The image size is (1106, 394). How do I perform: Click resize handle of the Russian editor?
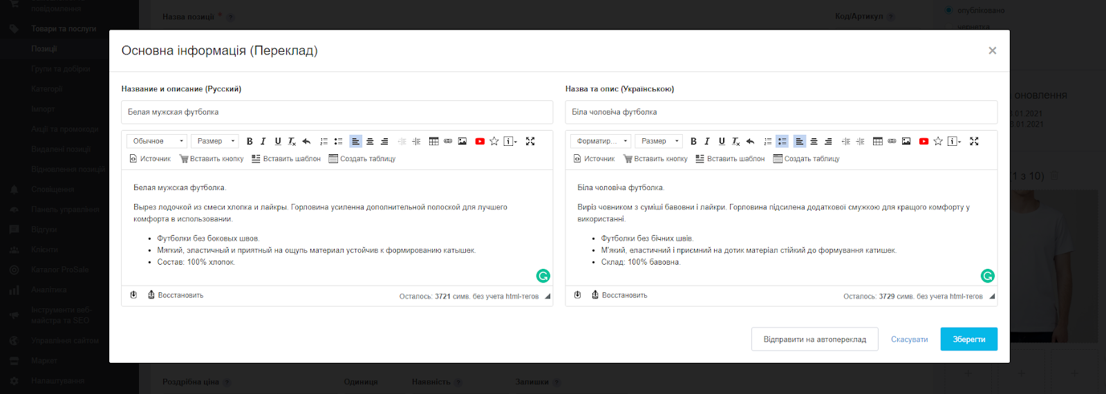(x=547, y=297)
